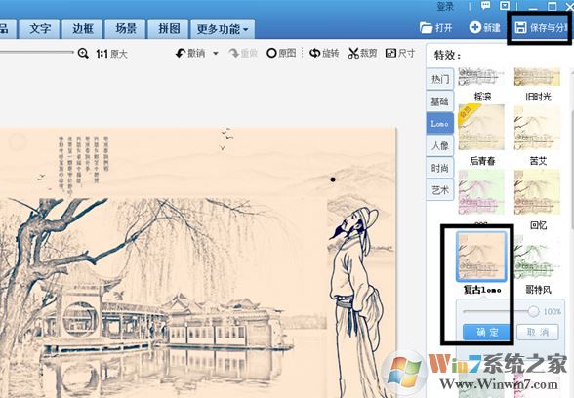
Task: Cancel the effect with 取消
Action: click(537, 332)
